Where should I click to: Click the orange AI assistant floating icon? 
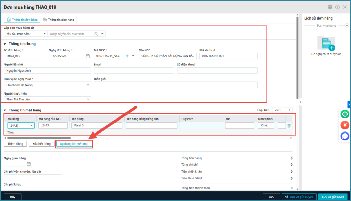pos(344,125)
